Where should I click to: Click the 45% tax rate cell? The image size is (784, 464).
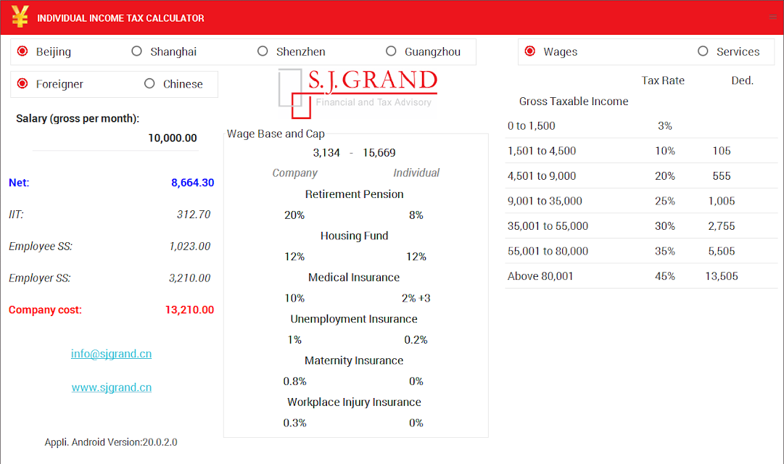click(x=665, y=276)
